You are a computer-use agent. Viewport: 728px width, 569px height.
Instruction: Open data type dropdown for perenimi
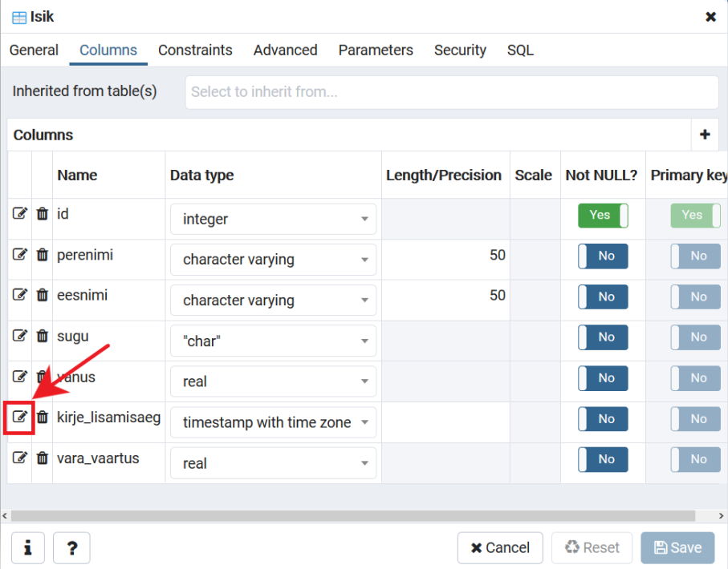pos(273,260)
